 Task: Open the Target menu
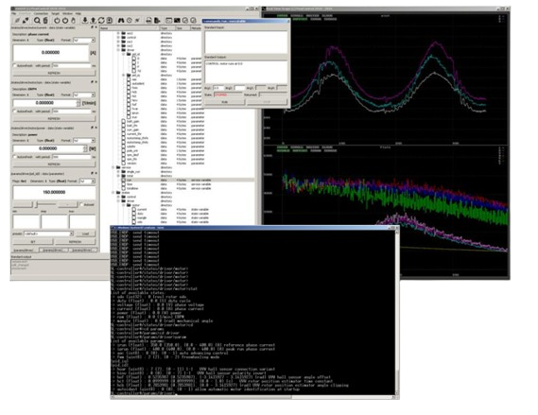coord(55,14)
